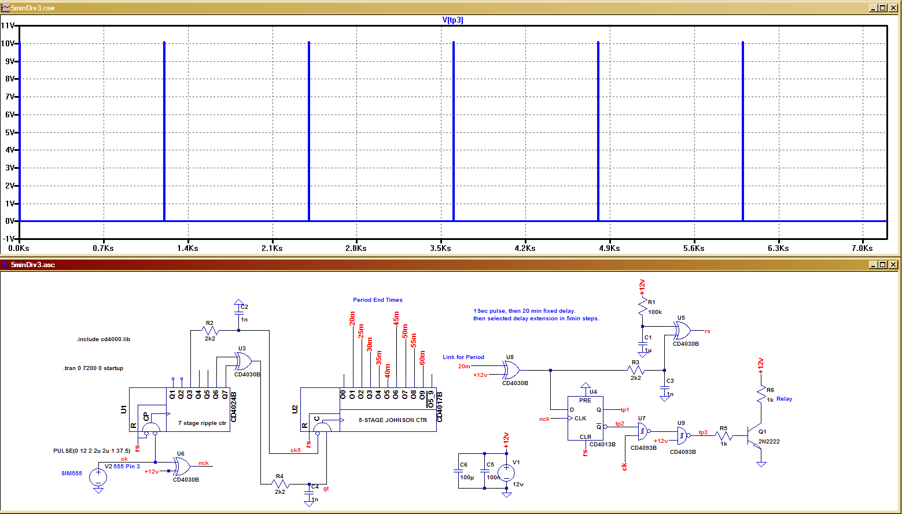The height and width of the screenshot is (514, 902).
Task: Select the CD4017B Johnson counter U2
Action: [x=368, y=409]
